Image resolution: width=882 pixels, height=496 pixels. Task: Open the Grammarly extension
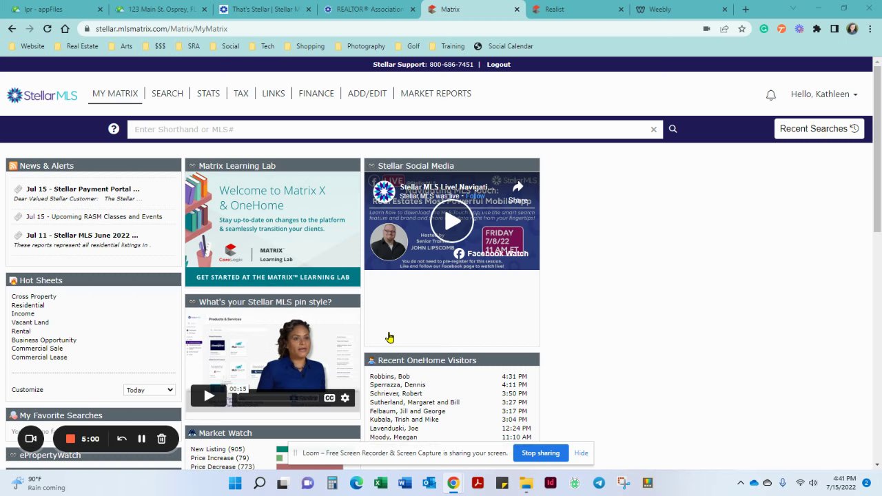click(763, 29)
